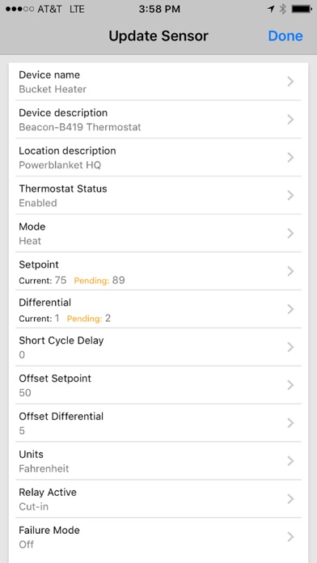
Task: Open the Device name chevron arrow
Action: point(291,82)
